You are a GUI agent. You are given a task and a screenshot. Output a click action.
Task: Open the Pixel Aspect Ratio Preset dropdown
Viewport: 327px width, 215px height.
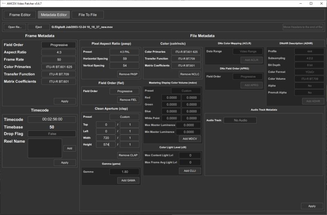click(x=125, y=52)
